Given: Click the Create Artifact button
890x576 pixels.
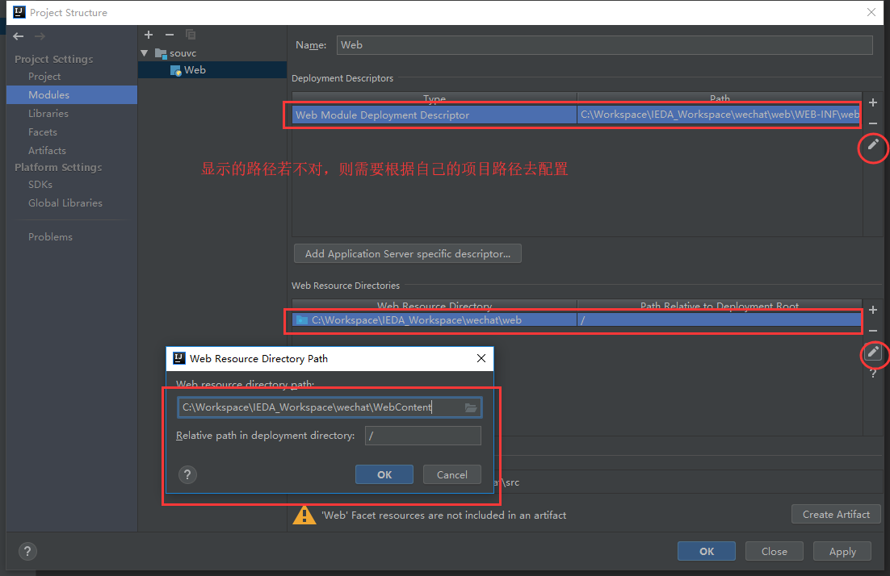Looking at the screenshot, I should [x=836, y=514].
